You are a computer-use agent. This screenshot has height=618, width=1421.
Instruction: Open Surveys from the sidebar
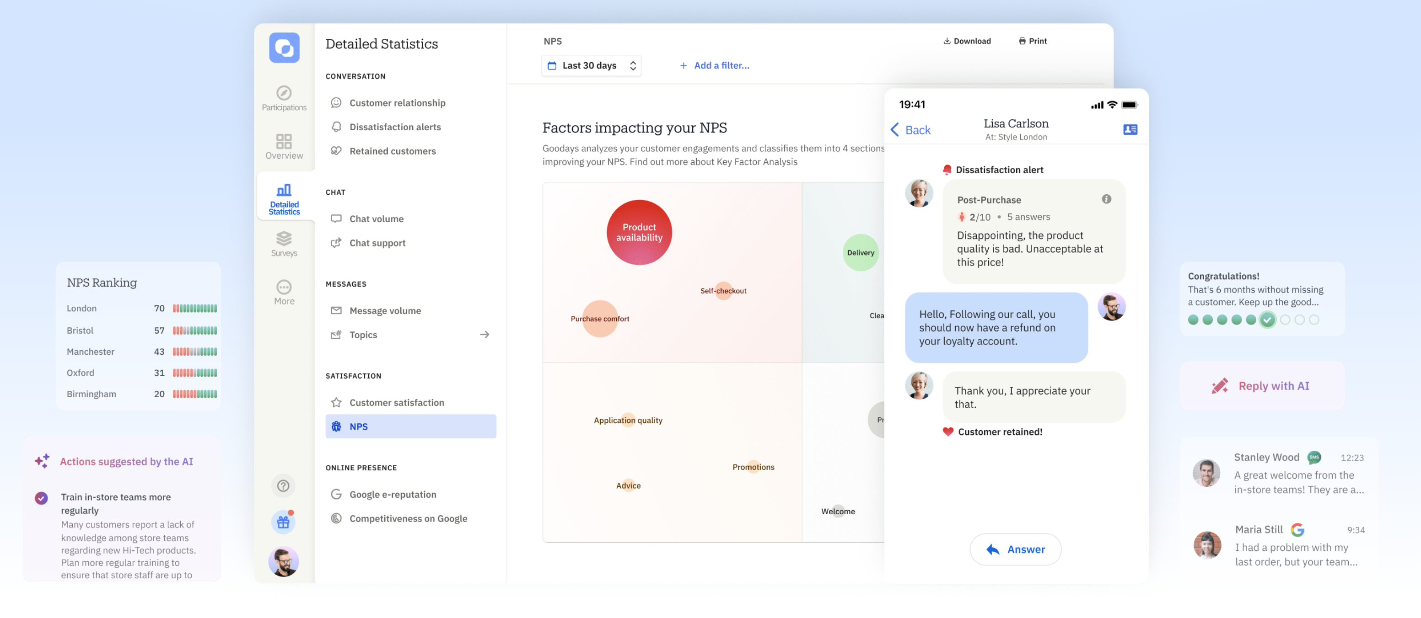coord(284,244)
